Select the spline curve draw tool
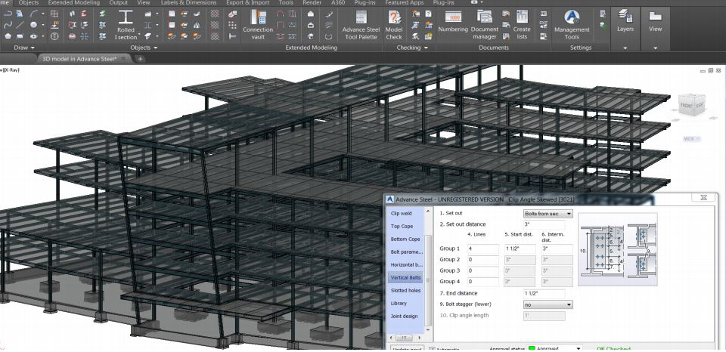The height and width of the screenshot is (352, 726). [8, 25]
